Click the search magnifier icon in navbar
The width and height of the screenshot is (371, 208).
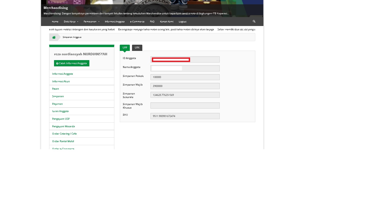(x=254, y=21)
